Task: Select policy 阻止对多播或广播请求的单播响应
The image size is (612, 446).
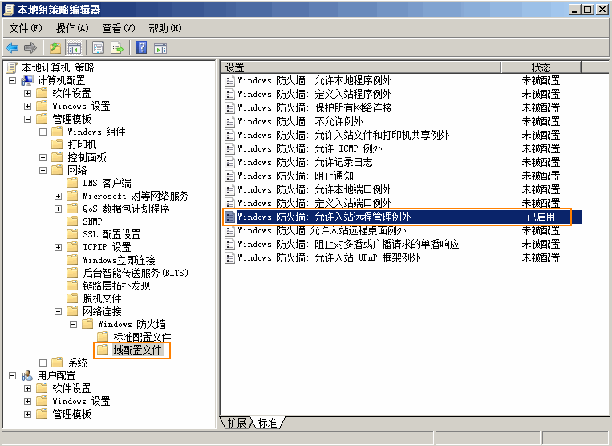Action: pyautogui.click(x=348, y=245)
